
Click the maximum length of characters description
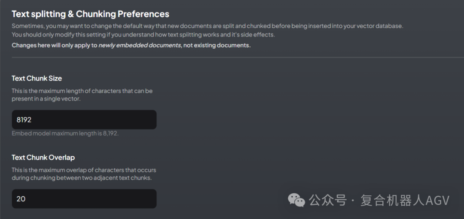pyautogui.click(x=82, y=95)
